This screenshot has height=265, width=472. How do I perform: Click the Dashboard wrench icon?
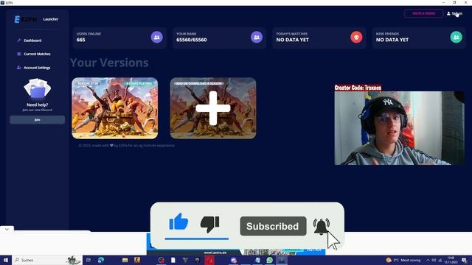point(19,40)
